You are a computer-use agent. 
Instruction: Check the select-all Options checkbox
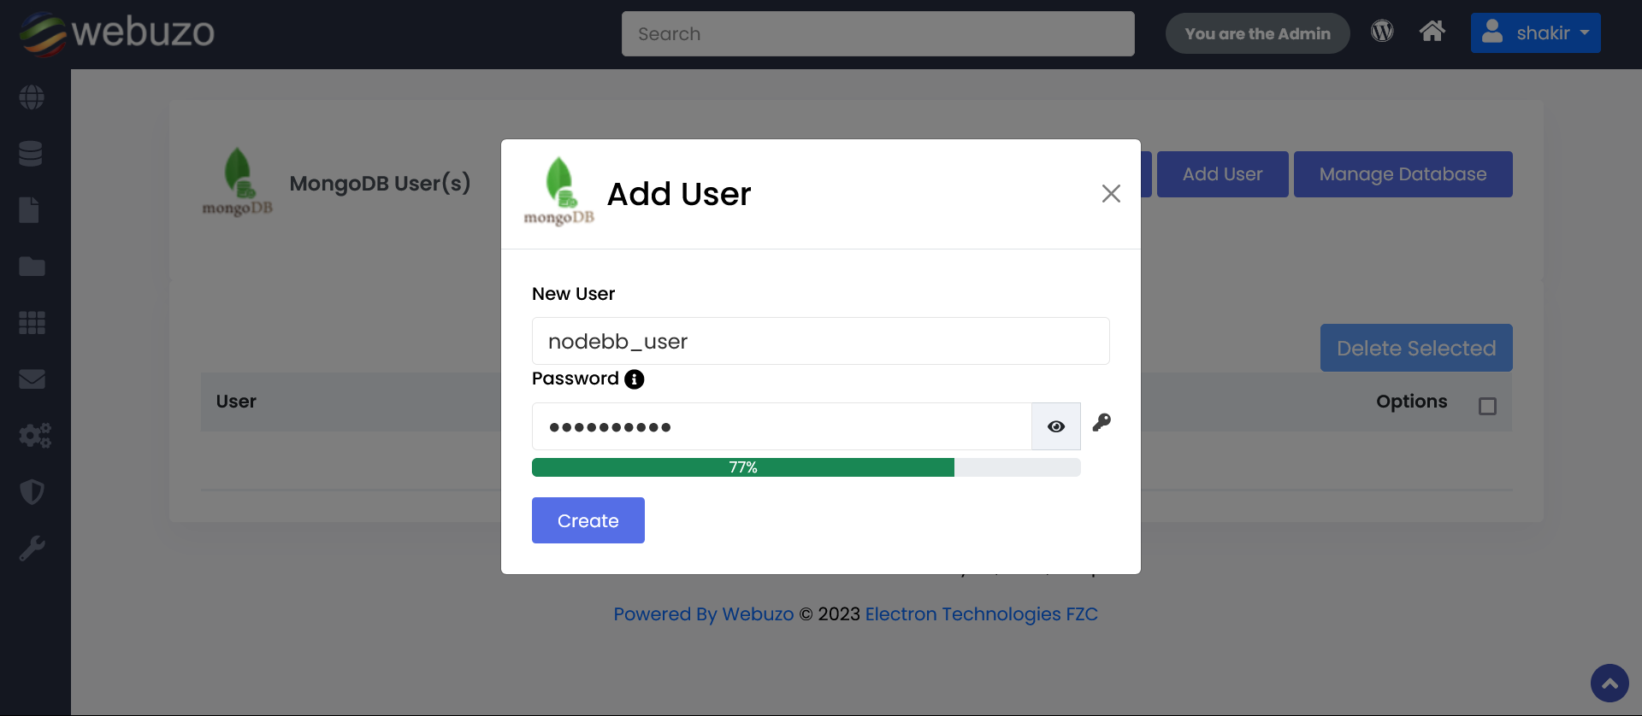click(1487, 406)
